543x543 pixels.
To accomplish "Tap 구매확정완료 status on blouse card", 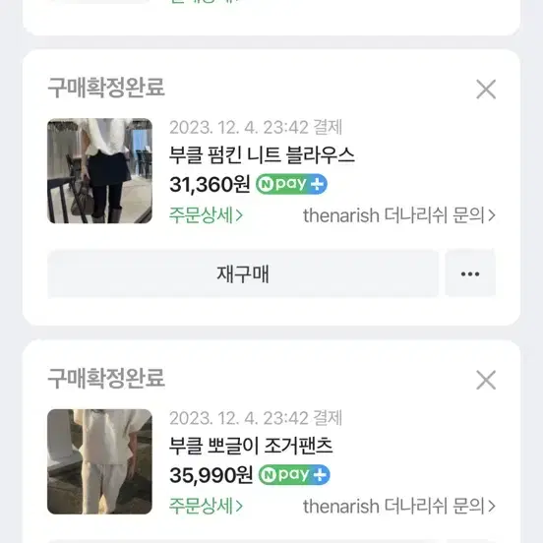I will pos(106,88).
